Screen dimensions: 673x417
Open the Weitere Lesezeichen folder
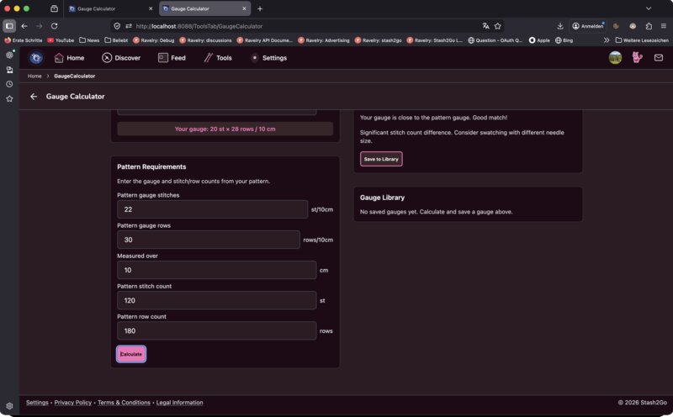642,40
